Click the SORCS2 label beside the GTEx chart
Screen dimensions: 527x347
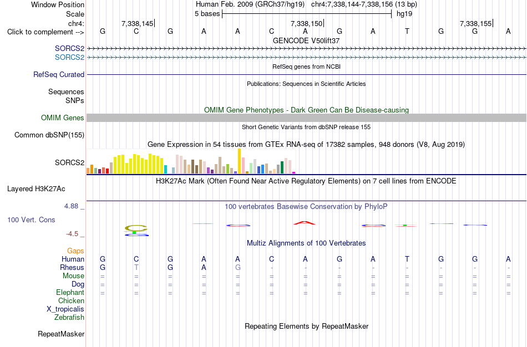69,162
